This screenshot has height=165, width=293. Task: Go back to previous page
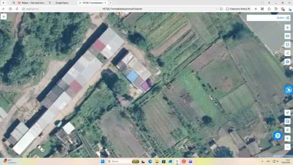pyautogui.click(x=4, y=9)
